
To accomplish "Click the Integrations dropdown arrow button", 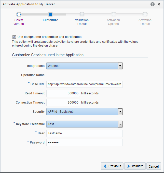I will pyautogui.click(x=120, y=66).
